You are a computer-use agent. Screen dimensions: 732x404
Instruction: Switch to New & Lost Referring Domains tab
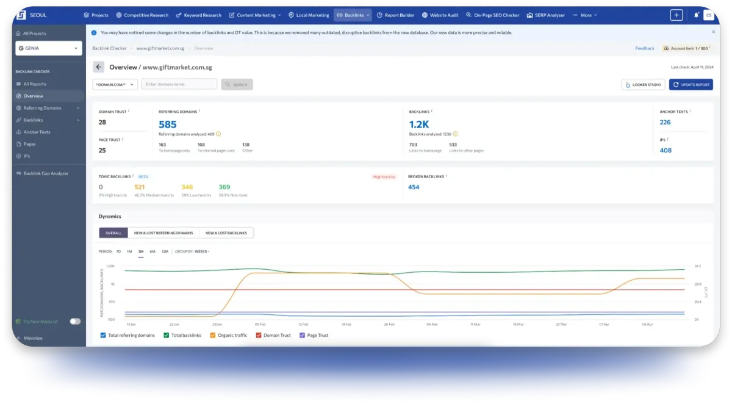(x=163, y=233)
